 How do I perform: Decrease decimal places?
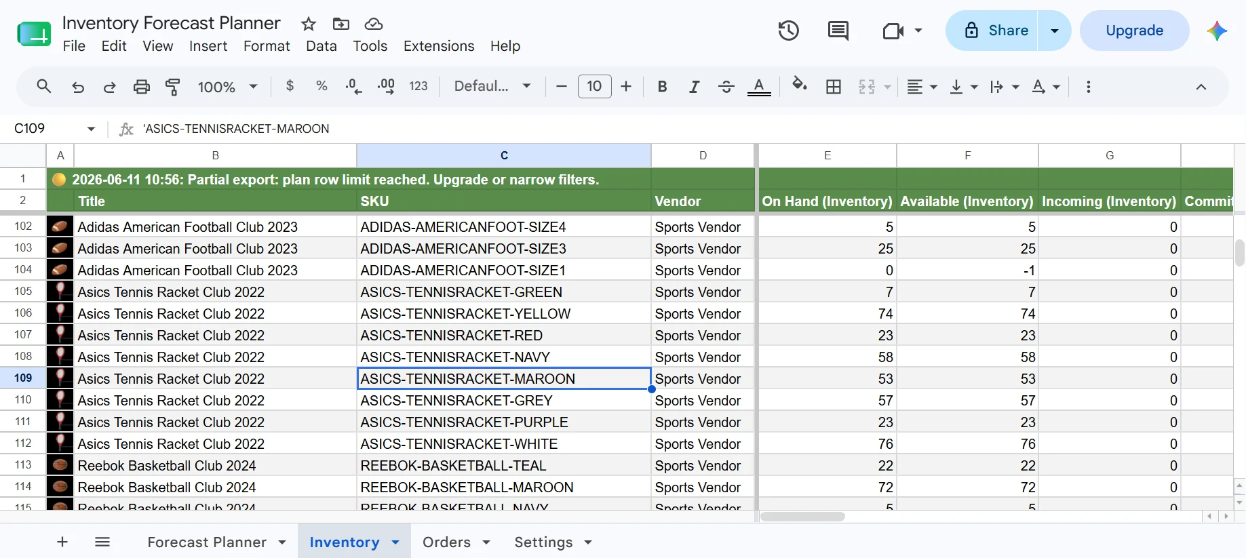353,86
